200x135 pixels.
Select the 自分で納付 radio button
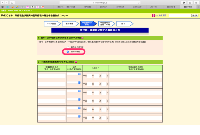68,51
